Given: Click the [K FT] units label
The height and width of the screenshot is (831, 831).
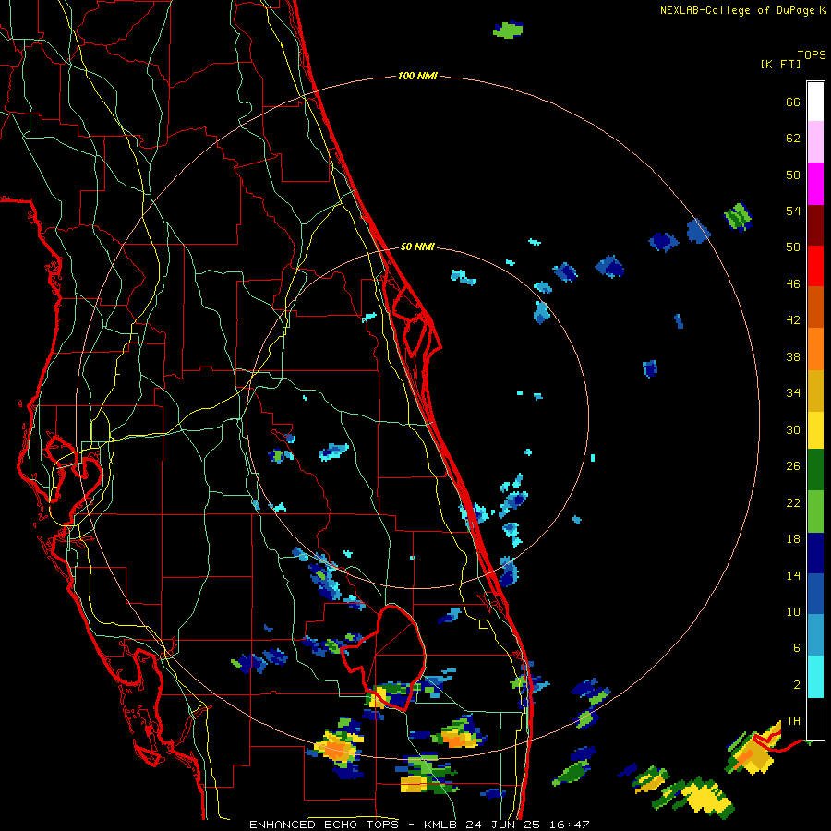Looking at the screenshot, I should click(x=780, y=64).
